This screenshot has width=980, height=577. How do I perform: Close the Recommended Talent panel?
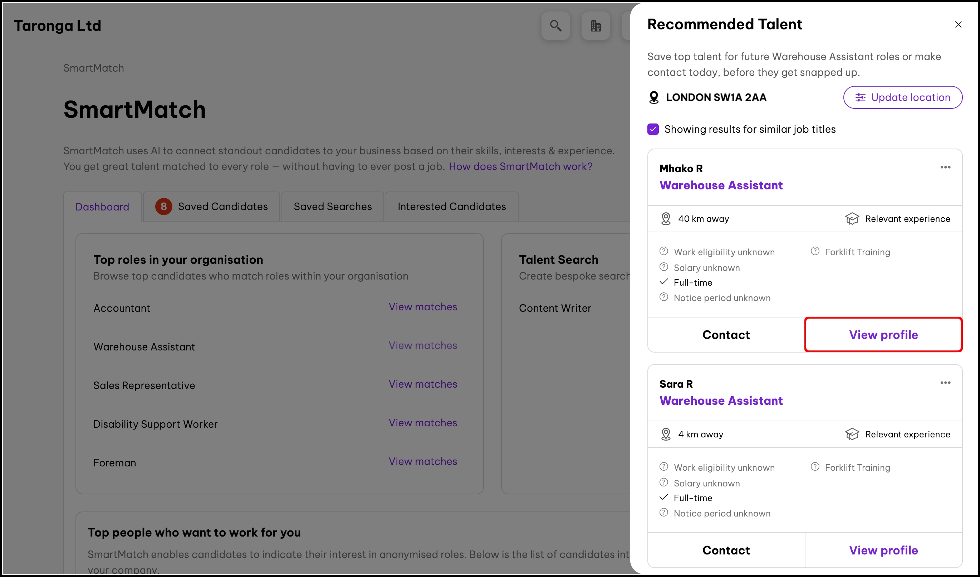point(958,24)
